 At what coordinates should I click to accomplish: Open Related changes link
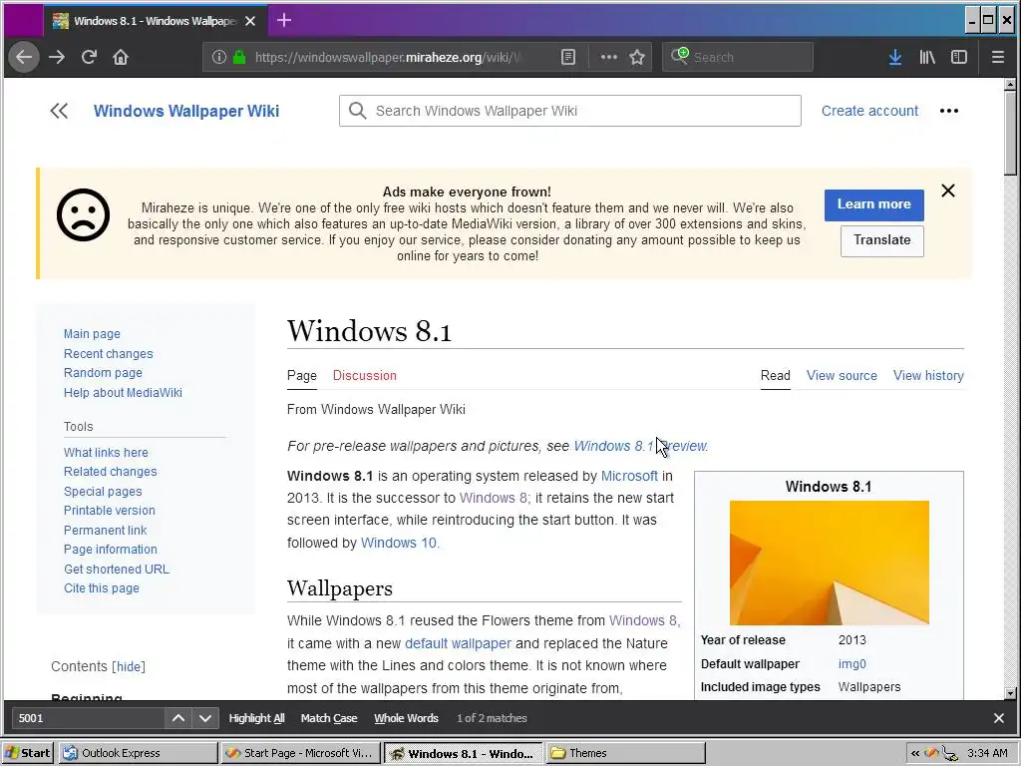(110, 472)
